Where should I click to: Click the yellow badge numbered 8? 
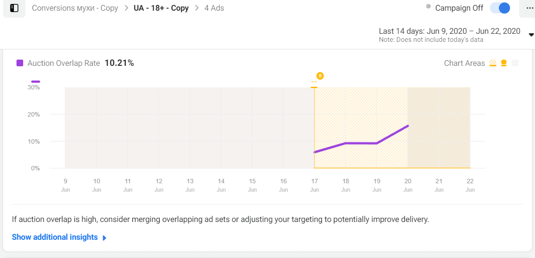(320, 76)
